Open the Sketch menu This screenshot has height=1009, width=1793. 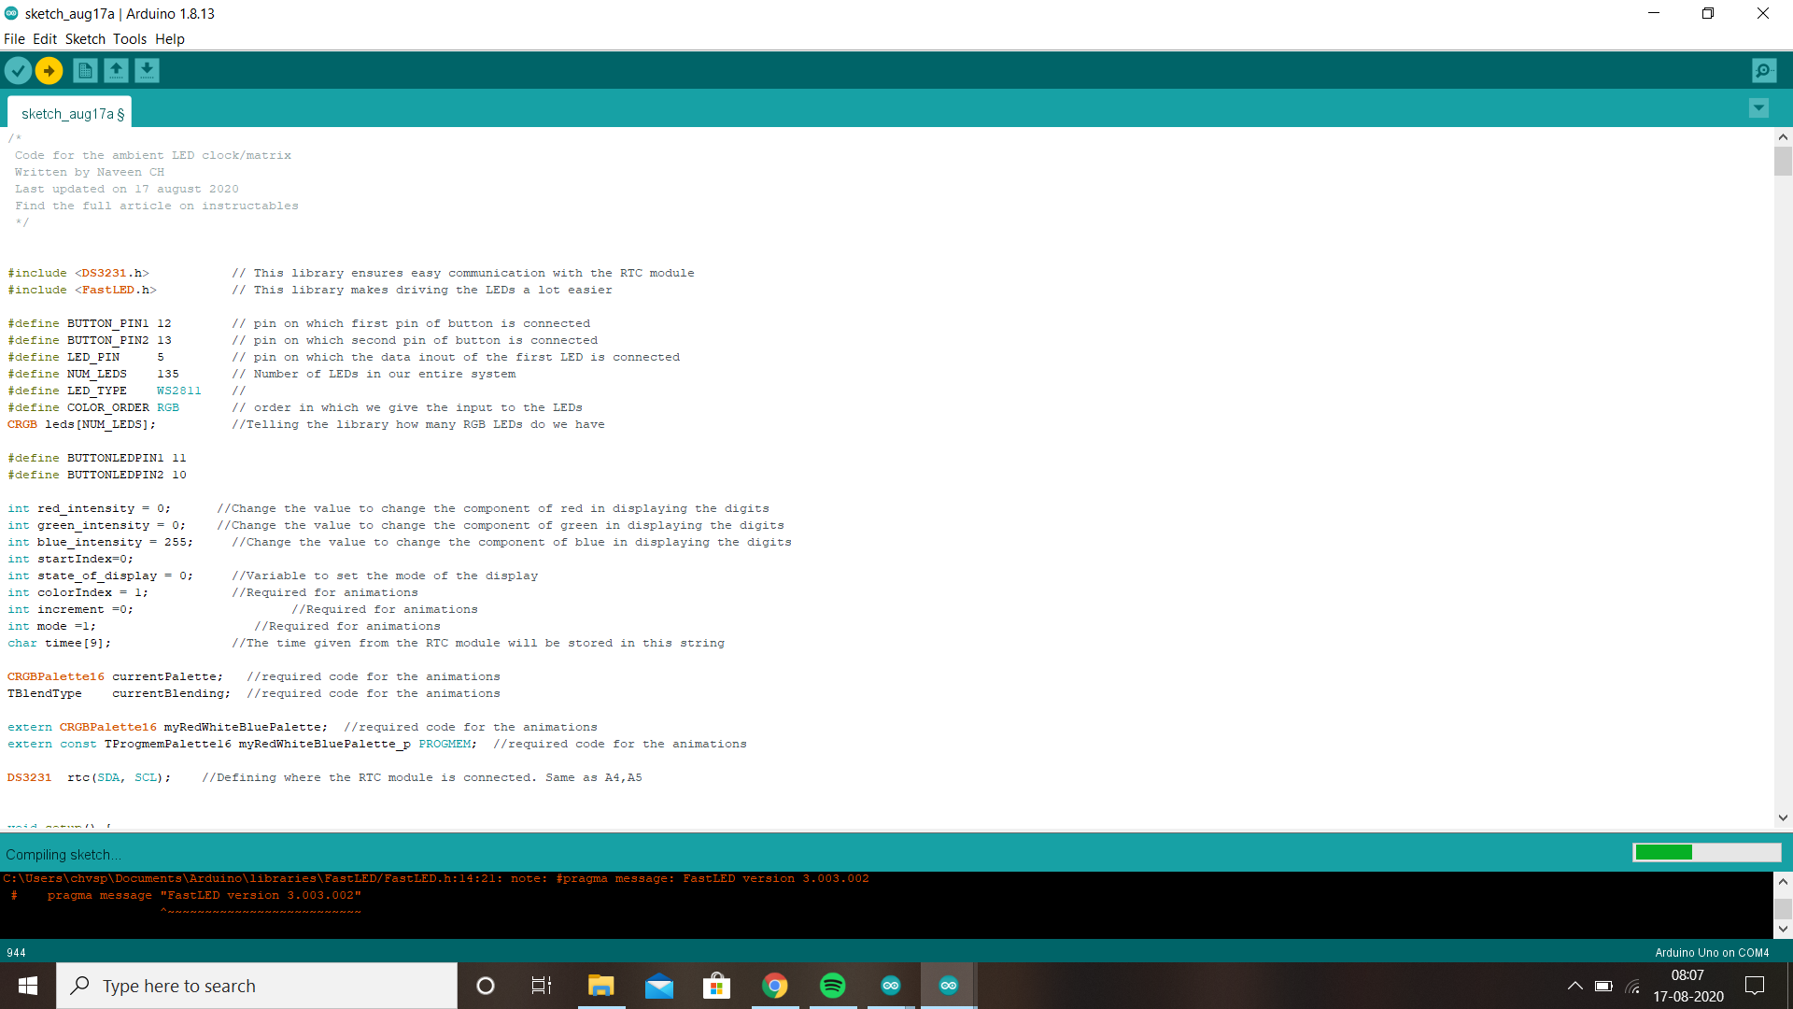point(85,39)
